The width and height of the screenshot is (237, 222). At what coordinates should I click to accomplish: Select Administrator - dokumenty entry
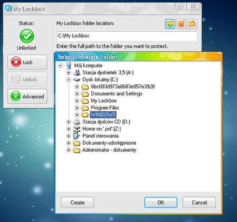pos(109,150)
